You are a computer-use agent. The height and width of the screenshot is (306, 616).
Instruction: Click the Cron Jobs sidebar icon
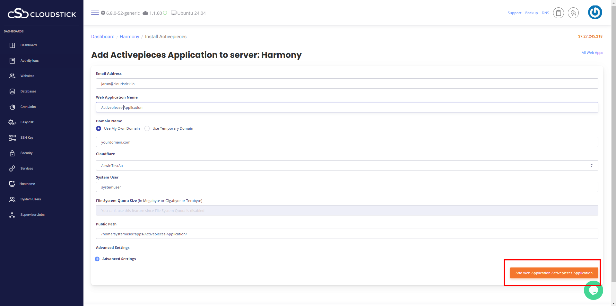pos(12,107)
